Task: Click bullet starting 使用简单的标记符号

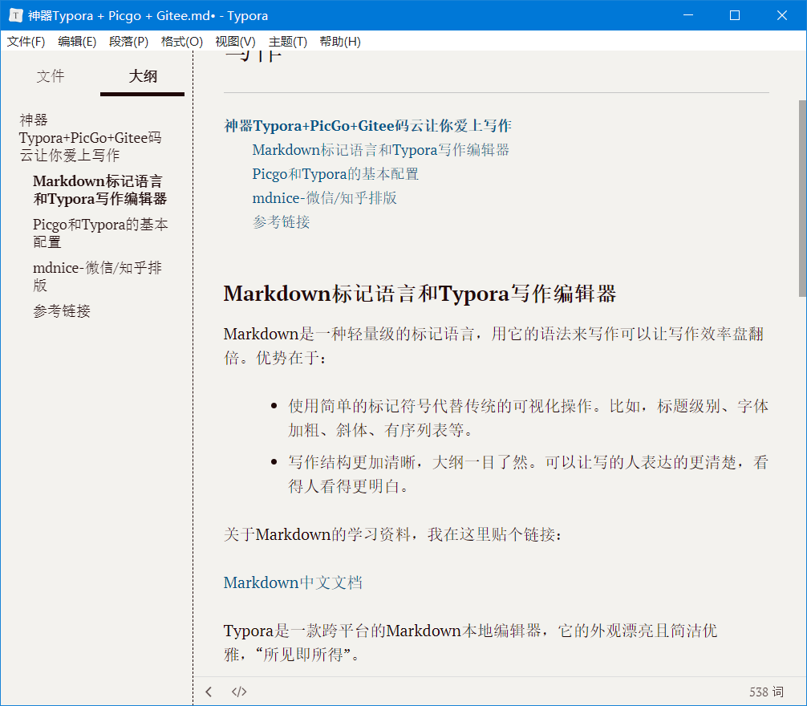Action: [x=528, y=418]
